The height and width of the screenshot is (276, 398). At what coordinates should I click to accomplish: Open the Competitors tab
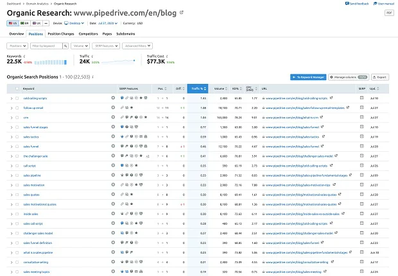coord(89,33)
